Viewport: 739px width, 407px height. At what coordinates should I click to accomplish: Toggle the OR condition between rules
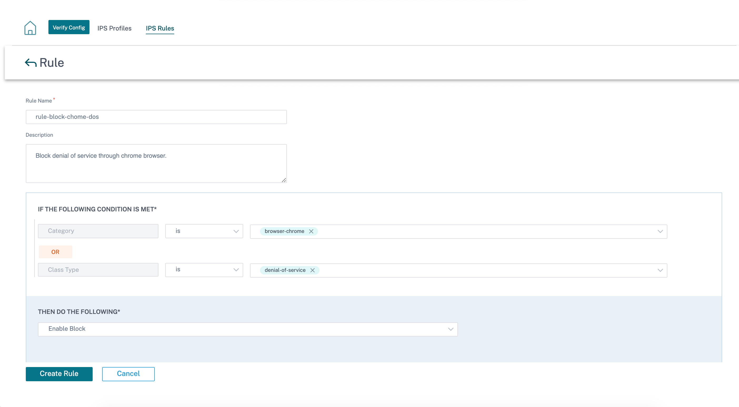(x=56, y=252)
